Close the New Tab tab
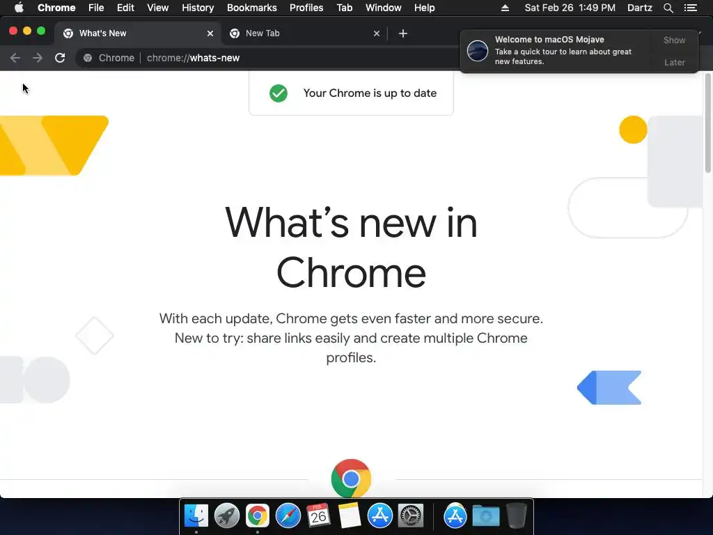This screenshot has height=535, width=713. tap(377, 33)
